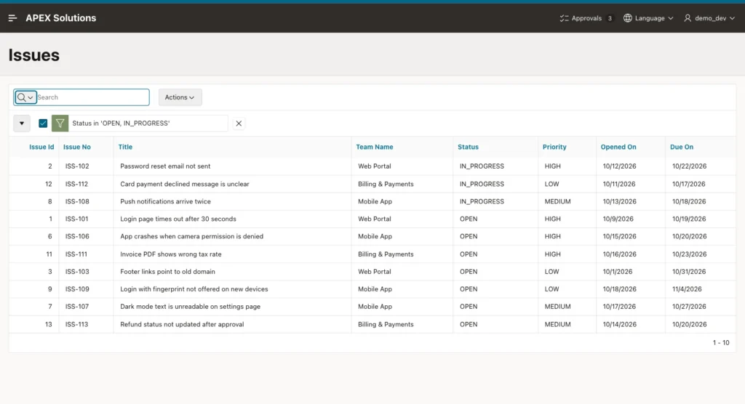Click the Opened On column header

[x=618, y=148]
